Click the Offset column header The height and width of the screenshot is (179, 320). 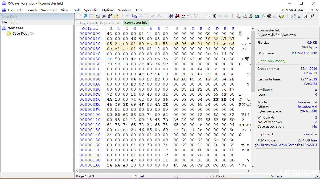click(x=90, y=29)
